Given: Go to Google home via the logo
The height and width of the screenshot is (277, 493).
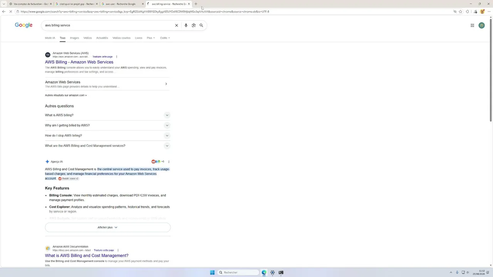Looking at the screenshot, I should click(x=23, y=25).
